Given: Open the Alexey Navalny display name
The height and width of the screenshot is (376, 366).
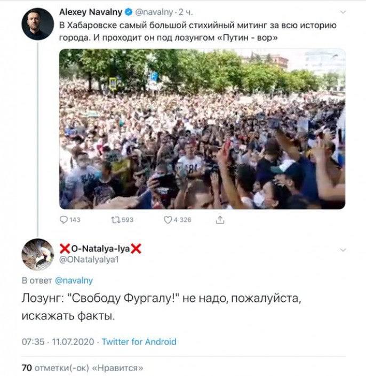Looking at the screenshot, I should pyautogui.click(x=91, y=11).
